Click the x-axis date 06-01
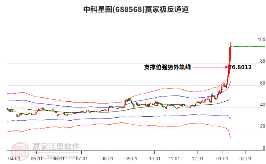Viewport: 266px width, 164px height. pos(58,159)
